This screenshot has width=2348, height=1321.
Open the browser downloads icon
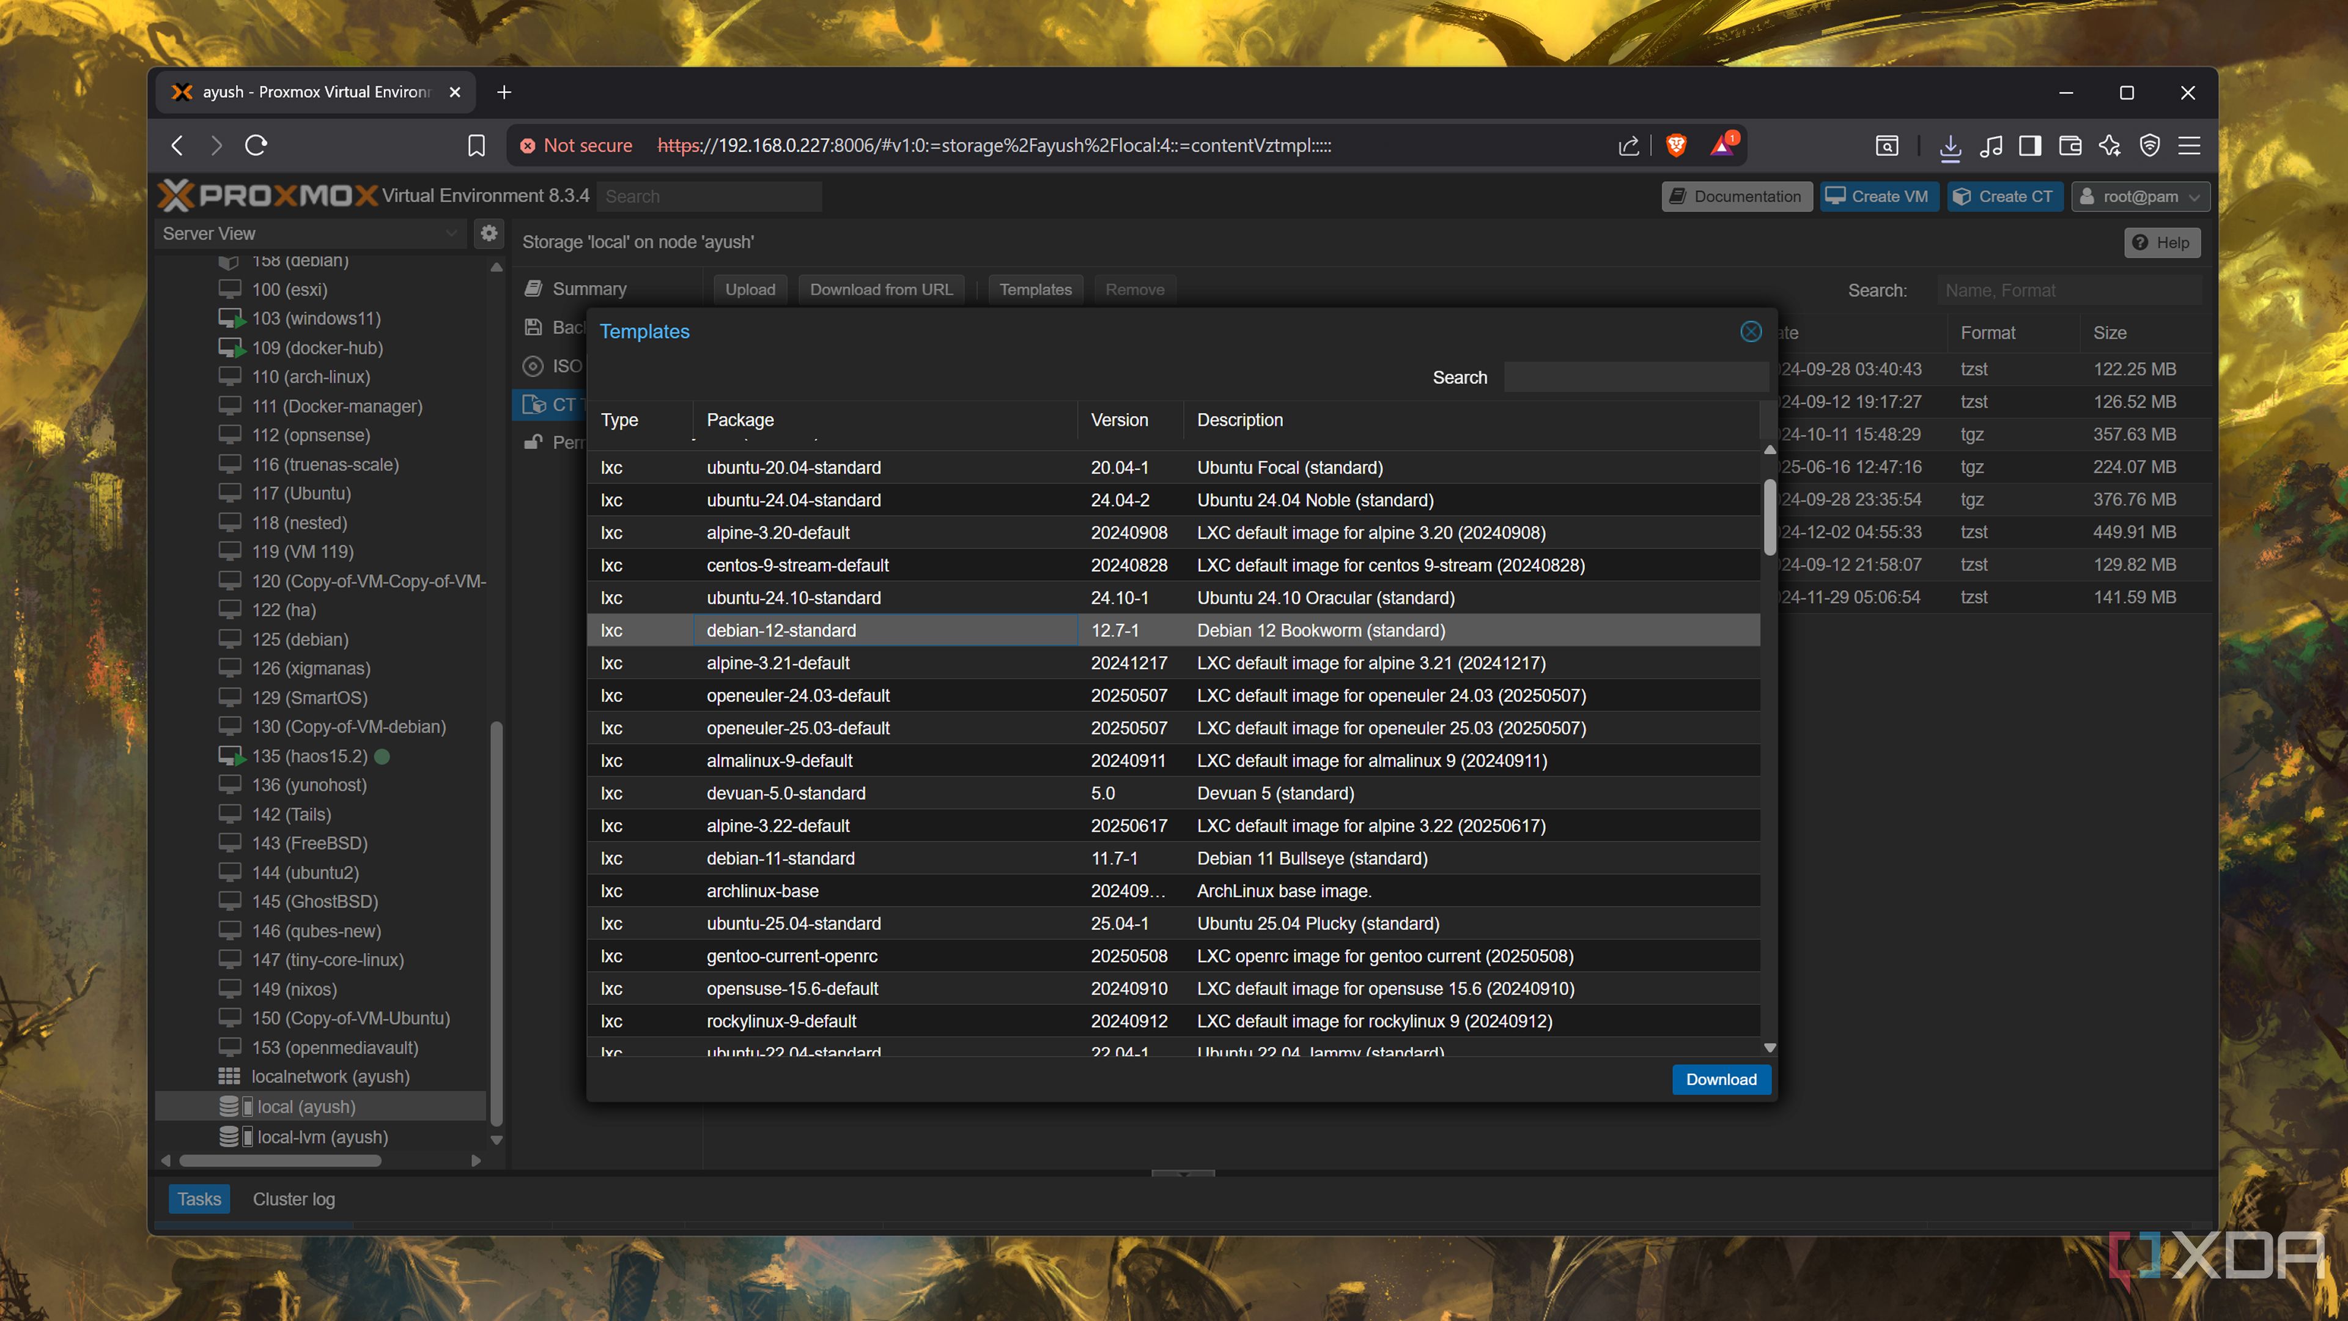(1950, 146)
